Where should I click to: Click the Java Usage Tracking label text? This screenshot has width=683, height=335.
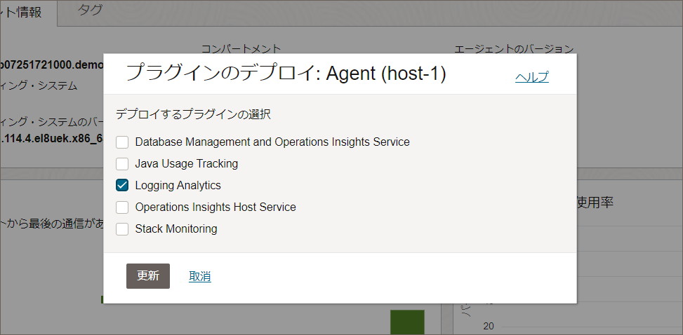click(186, 164)
